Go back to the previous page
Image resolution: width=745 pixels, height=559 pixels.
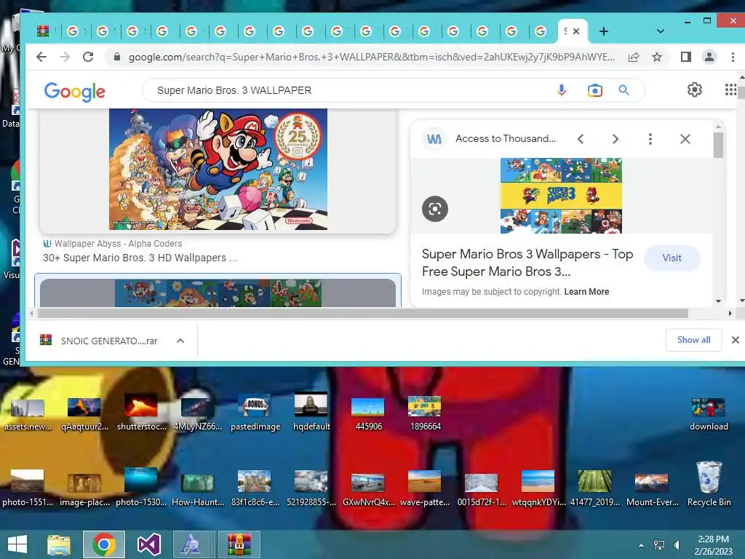(x=41, y=57)
